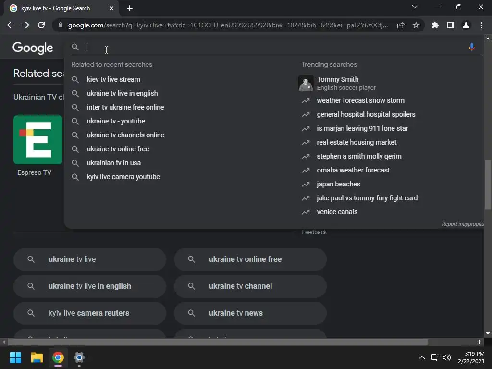The width and height of the screenshot is (492, 369).
Task: Open a new tab with plus icon
Action: point(130,8)
